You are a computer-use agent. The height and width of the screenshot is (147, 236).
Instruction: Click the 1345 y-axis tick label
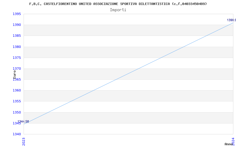click(x=17, y=123)
